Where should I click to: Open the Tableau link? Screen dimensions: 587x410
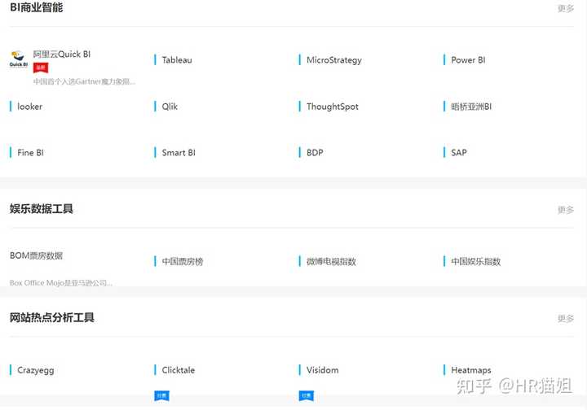coord(177,59)
